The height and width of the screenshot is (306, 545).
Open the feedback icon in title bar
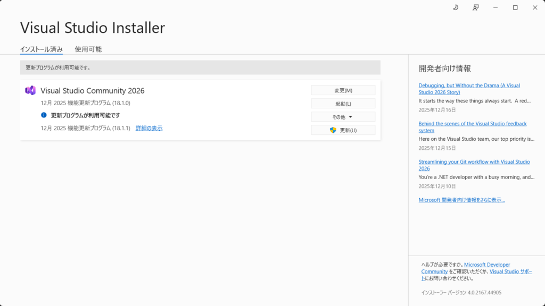[x=475, y=7]
